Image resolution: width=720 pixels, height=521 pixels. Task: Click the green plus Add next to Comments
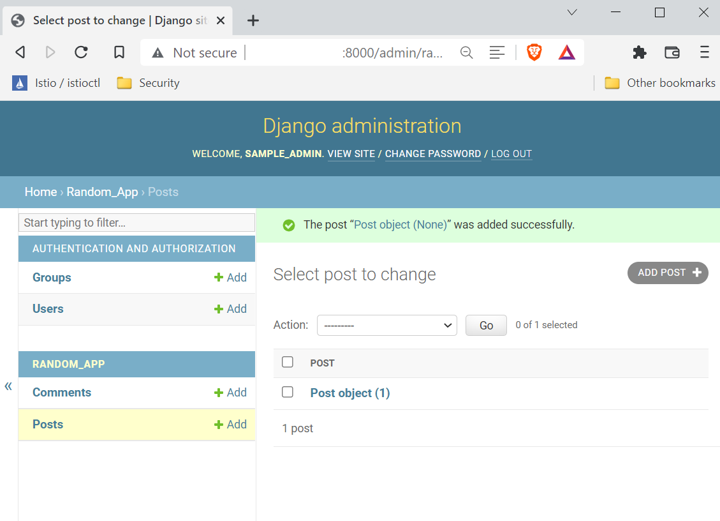230,392
